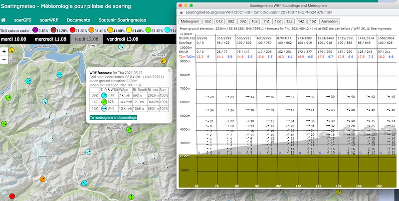Click 'ThQ colour code:' label

click(15, 31)
